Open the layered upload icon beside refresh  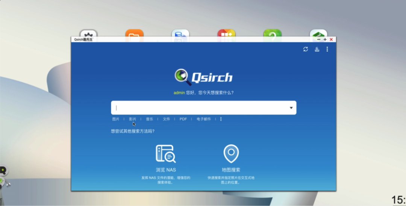[317, 49]
